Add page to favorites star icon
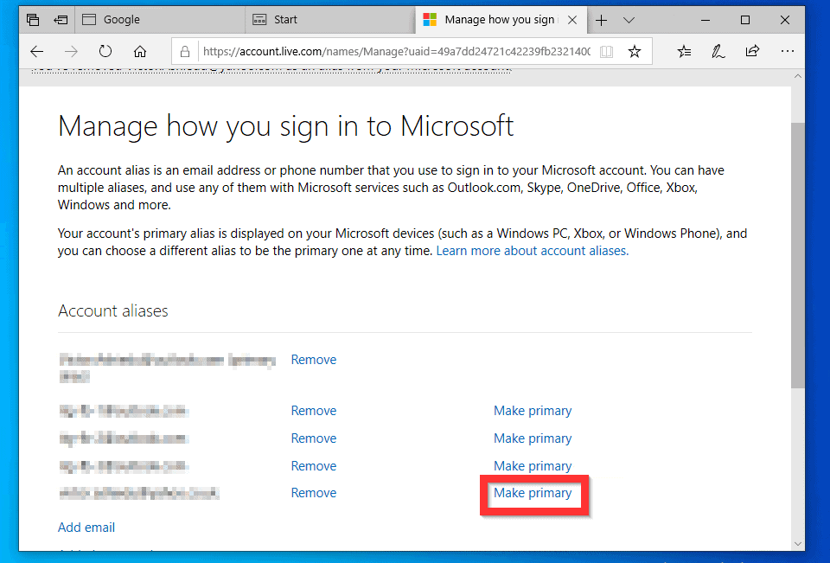The width and height of the screenshot is (830, 563). pyautogui.click(x=635, y=52)
